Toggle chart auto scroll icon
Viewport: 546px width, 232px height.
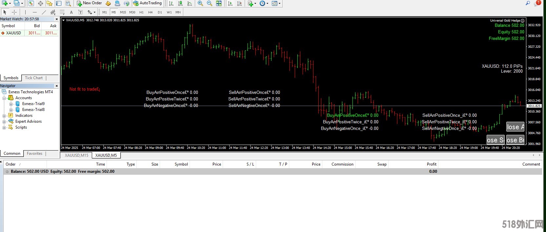coord(230,3)
